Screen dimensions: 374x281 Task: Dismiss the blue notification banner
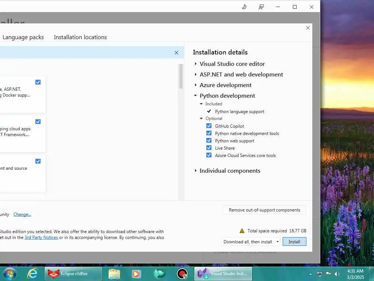point(176,53)
